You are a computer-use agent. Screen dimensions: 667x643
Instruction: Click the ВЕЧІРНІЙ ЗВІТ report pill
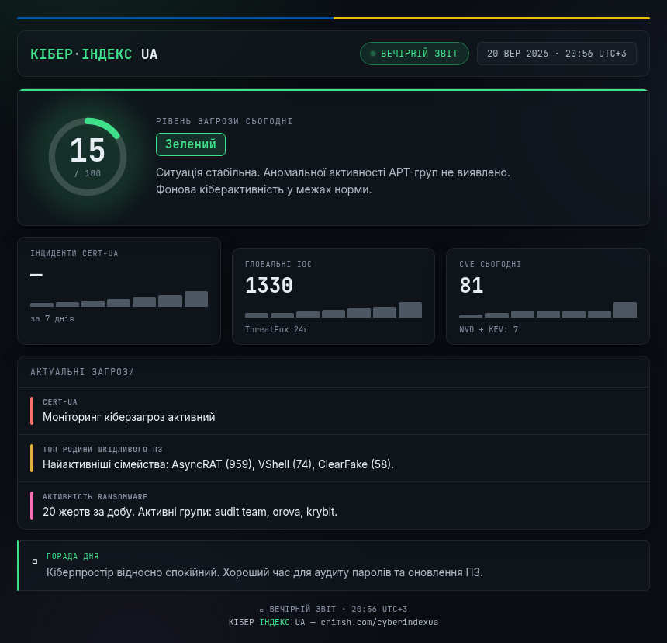click(414, 54)
